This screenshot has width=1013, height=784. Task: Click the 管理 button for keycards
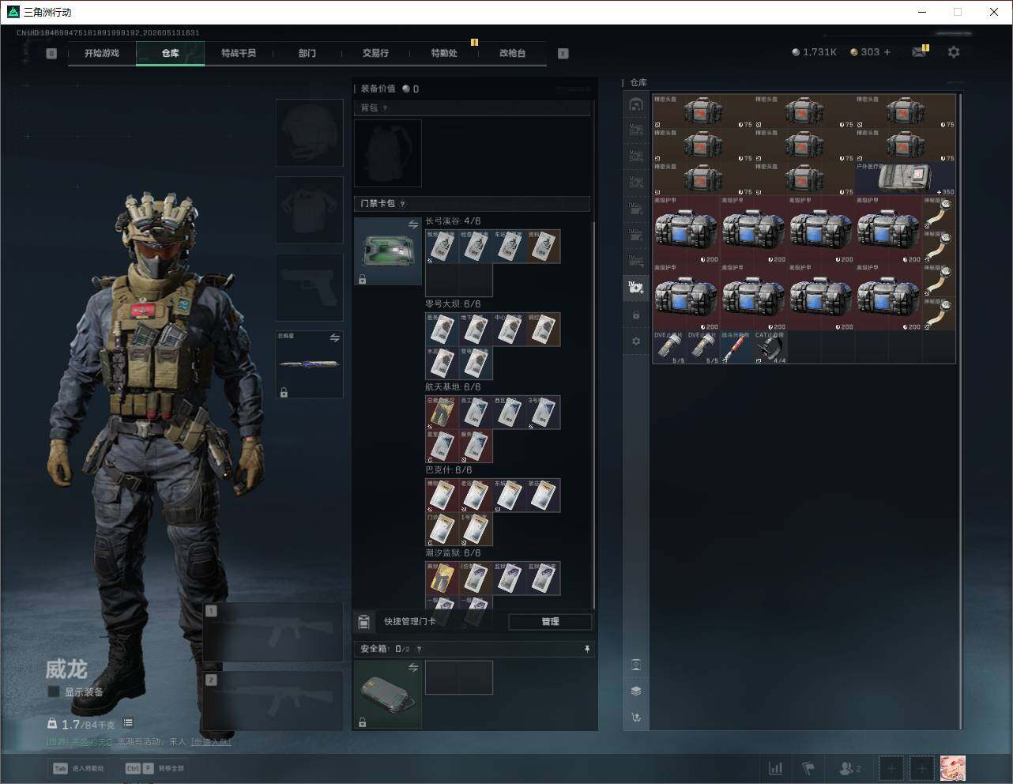point(550,622)
